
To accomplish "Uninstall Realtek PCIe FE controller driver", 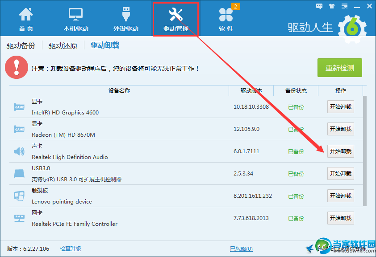I will pos(341,218).
